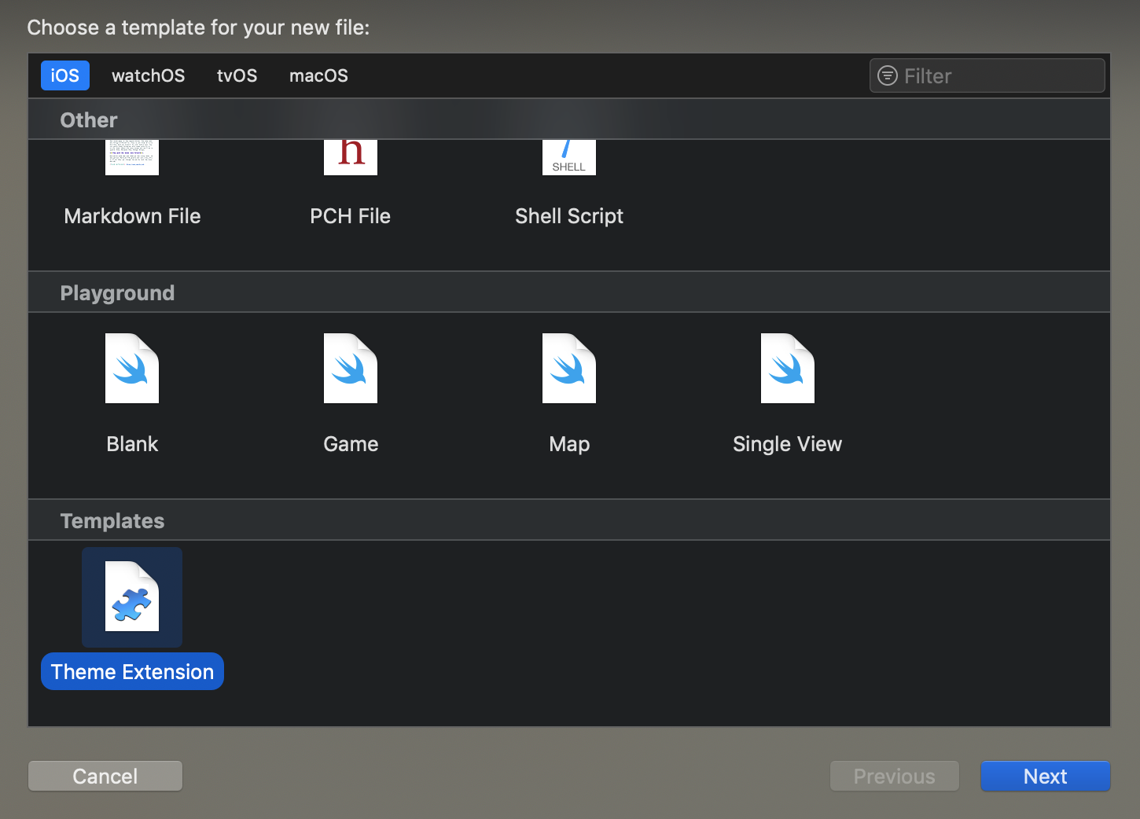Click the Templates section header

click(569, 520)
